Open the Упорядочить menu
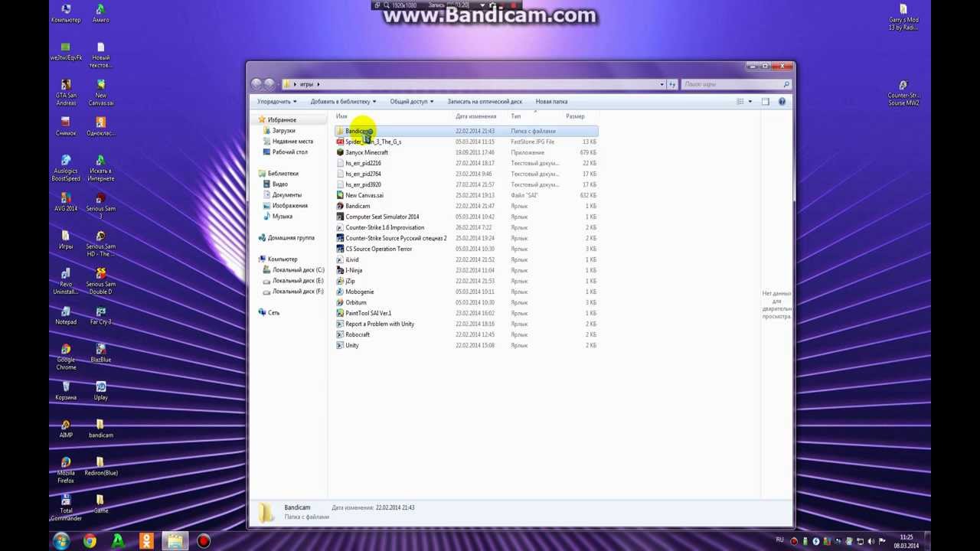This screenshot has width=980, height=551. pos(276,101)
